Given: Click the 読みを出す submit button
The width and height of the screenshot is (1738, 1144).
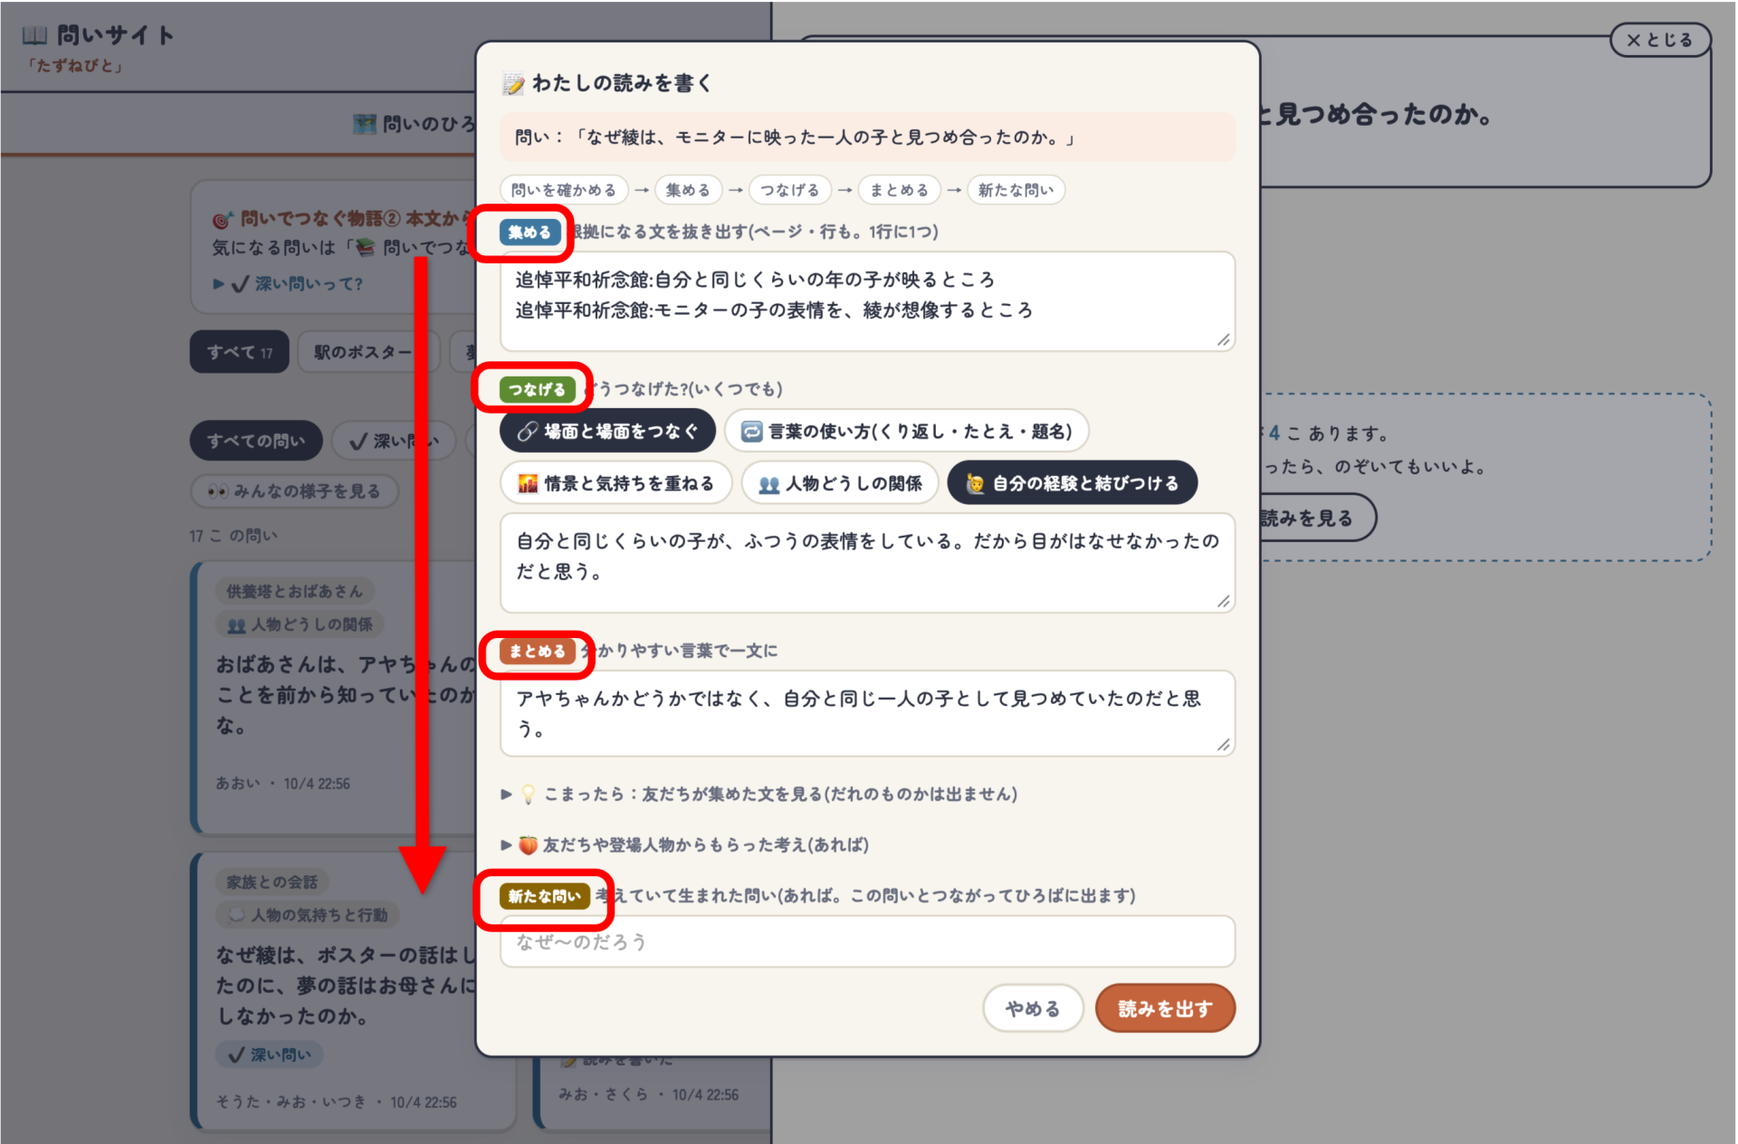Looking at the screenshot, I should (x=1165, y=1008).
